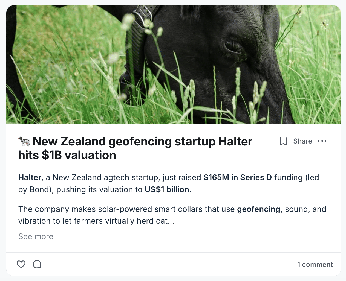Share the Halter valuation story
346x281 pixels.
tap(302, 141)
